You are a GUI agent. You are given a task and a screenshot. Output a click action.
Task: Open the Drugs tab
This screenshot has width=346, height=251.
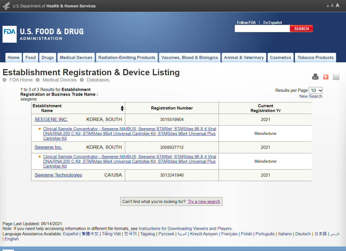pos(48,58)
